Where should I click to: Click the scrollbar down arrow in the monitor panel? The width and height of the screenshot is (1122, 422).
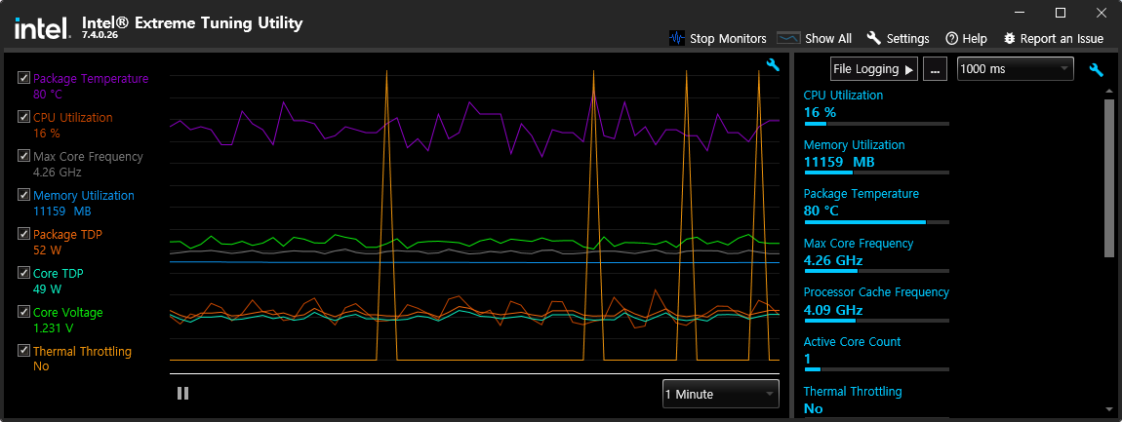pos(1109,409)
